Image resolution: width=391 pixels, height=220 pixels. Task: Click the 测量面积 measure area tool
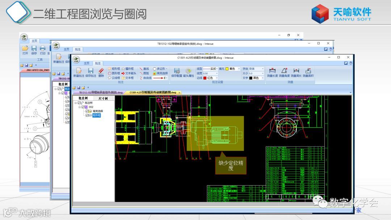tap(308, 72)
